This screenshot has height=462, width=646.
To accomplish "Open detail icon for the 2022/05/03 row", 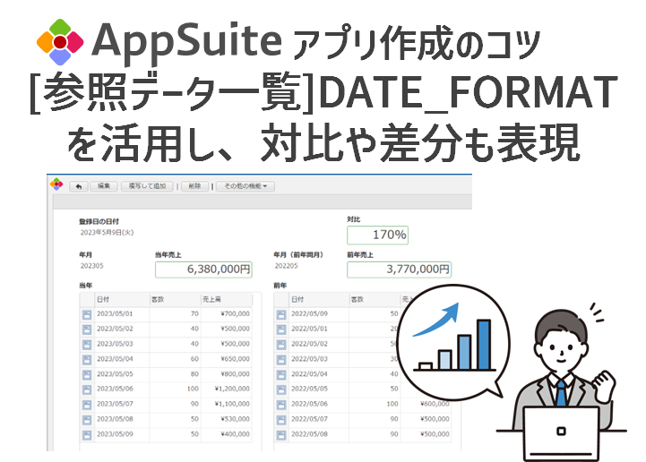I will 281,360.
